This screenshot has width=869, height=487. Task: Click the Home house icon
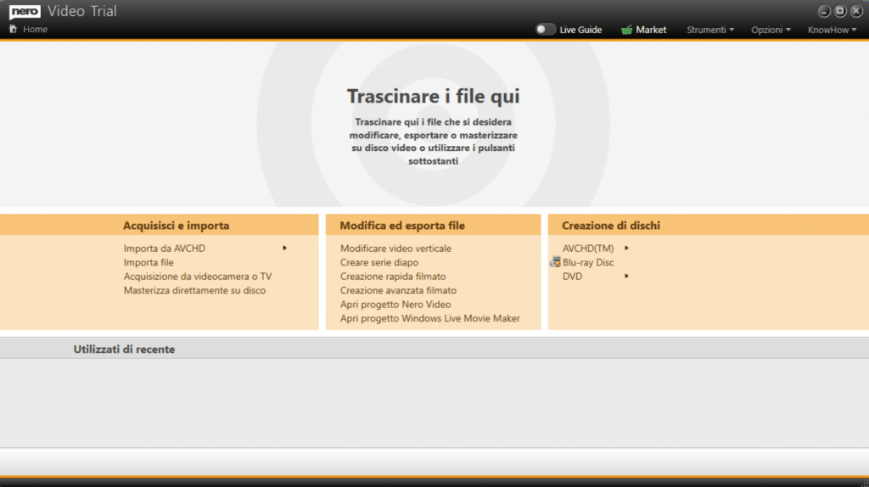[x=14, y=29]
